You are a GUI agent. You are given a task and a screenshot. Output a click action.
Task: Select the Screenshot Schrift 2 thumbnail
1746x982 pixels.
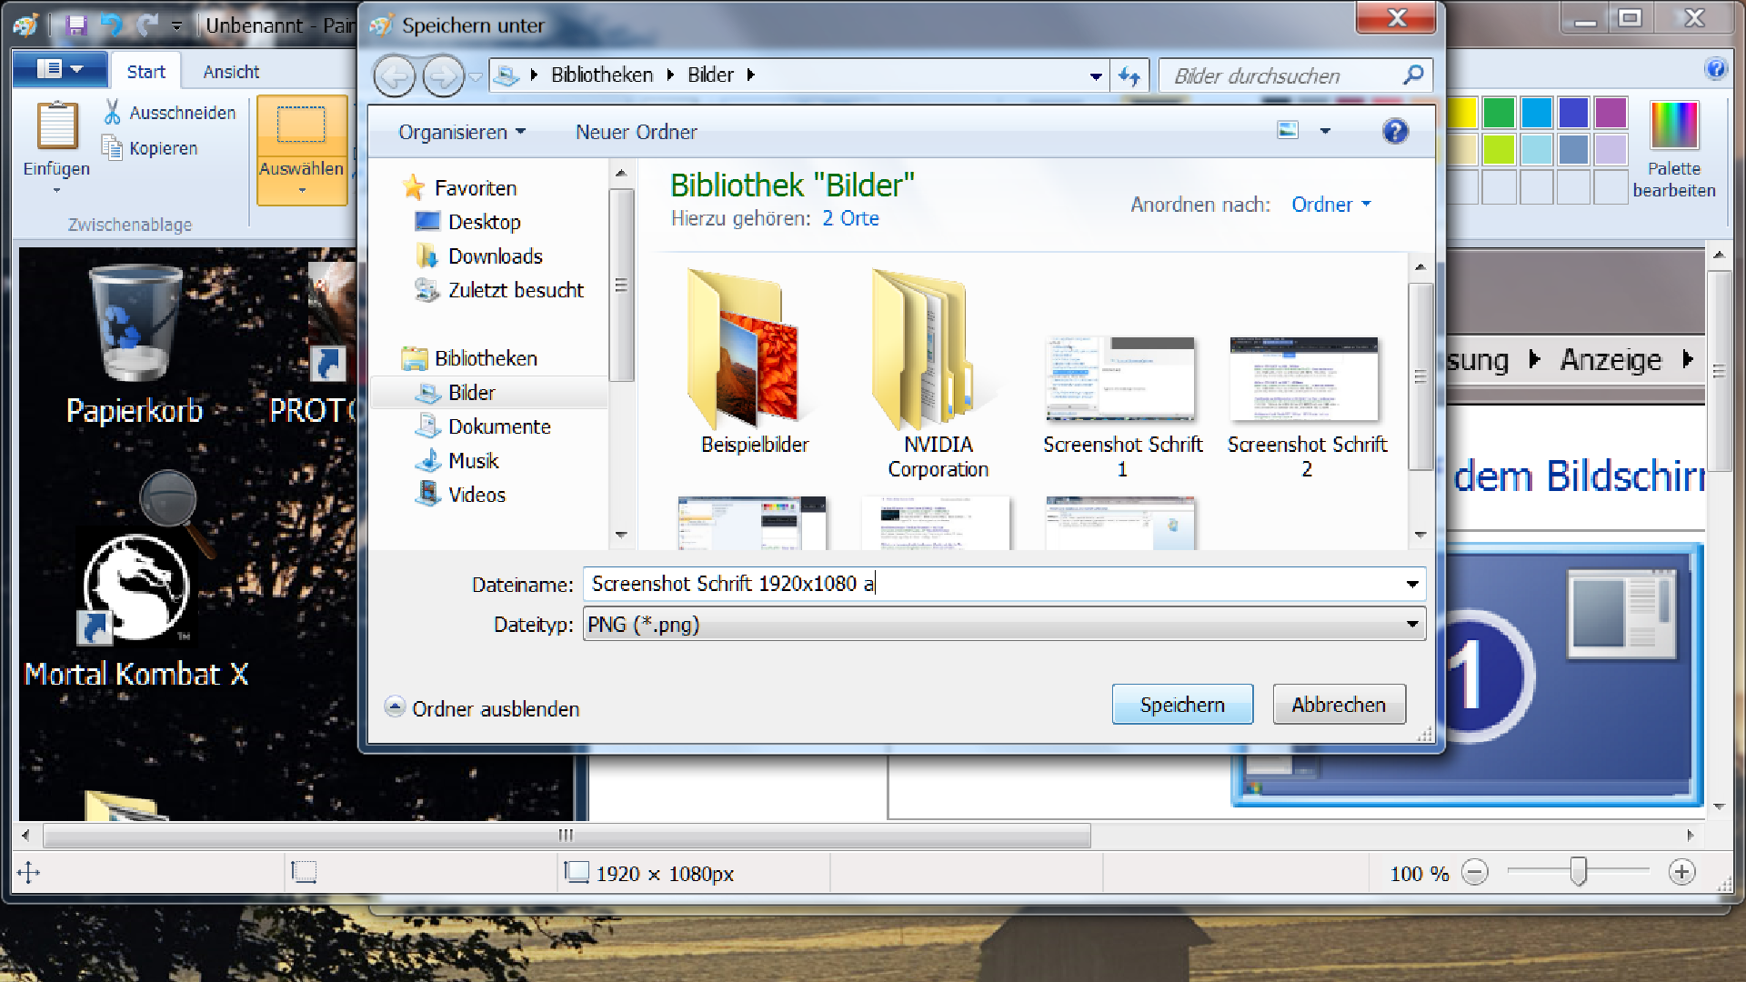pos(1304,380)
